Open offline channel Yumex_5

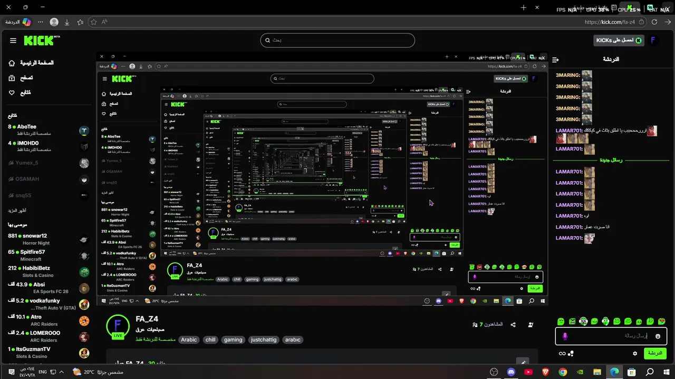point(49,163)
